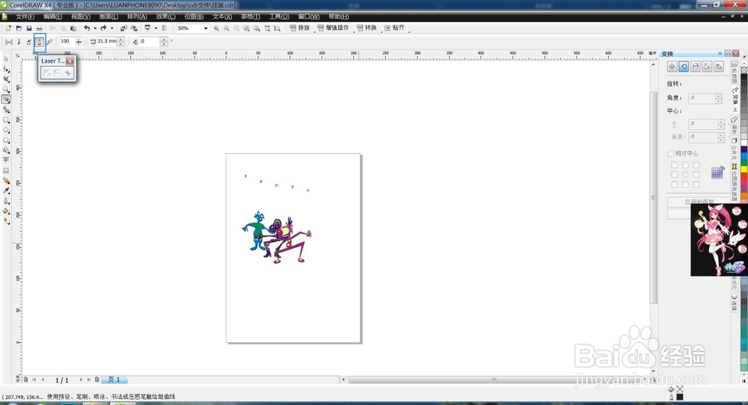
Task: Switch docker to Position transform mode
Action: tap(672, 67)
